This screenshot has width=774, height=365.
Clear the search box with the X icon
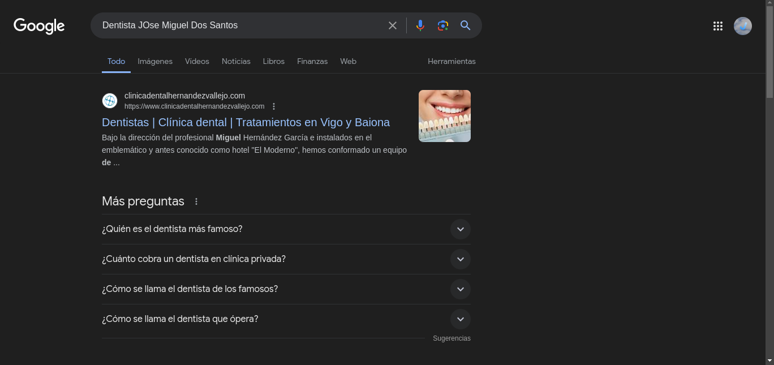[393, 25]
